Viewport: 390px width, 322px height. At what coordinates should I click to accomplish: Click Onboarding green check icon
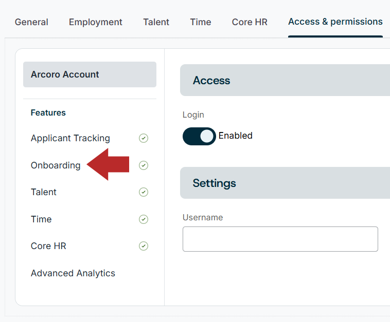[x=144, y=165]
